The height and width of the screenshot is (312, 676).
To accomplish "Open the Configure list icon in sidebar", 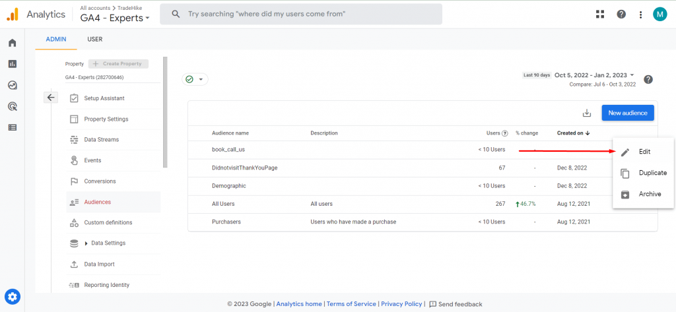I will pyautogui.click(x=13, y=127).
